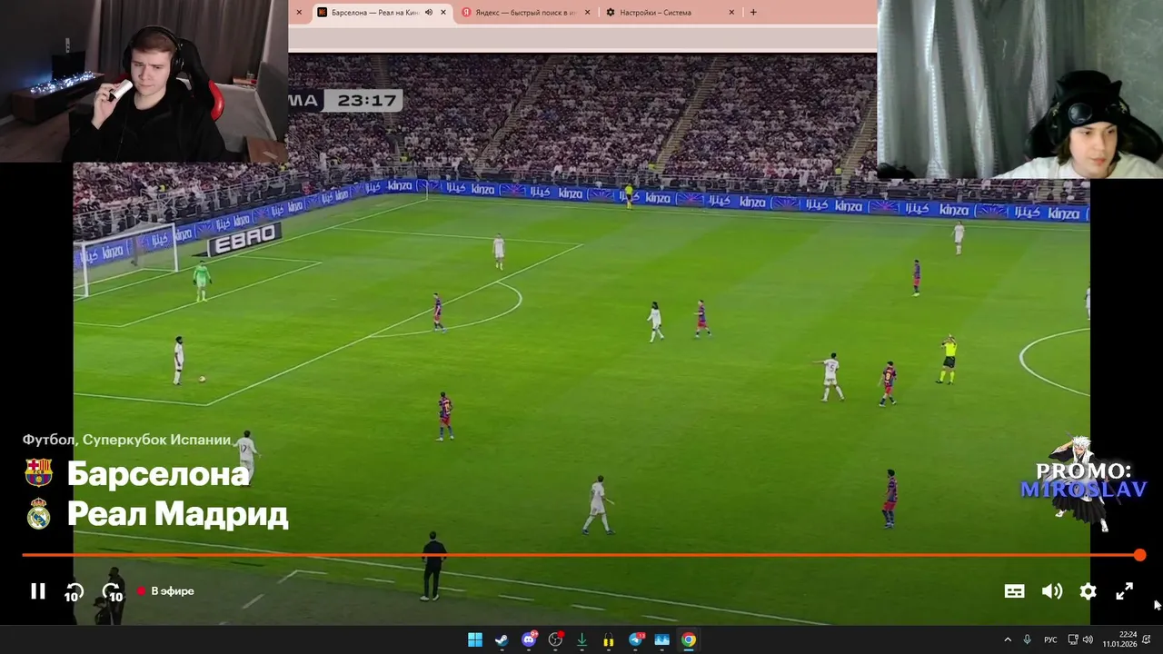Switch input language via РУС indicator
This screenshot has height=654, width=1163.
pos(1050,639)
